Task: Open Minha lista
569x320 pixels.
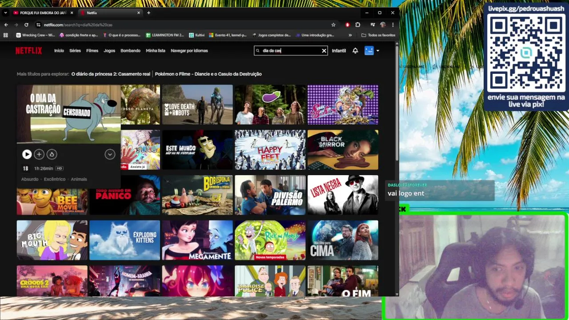Action: [156, 51]
